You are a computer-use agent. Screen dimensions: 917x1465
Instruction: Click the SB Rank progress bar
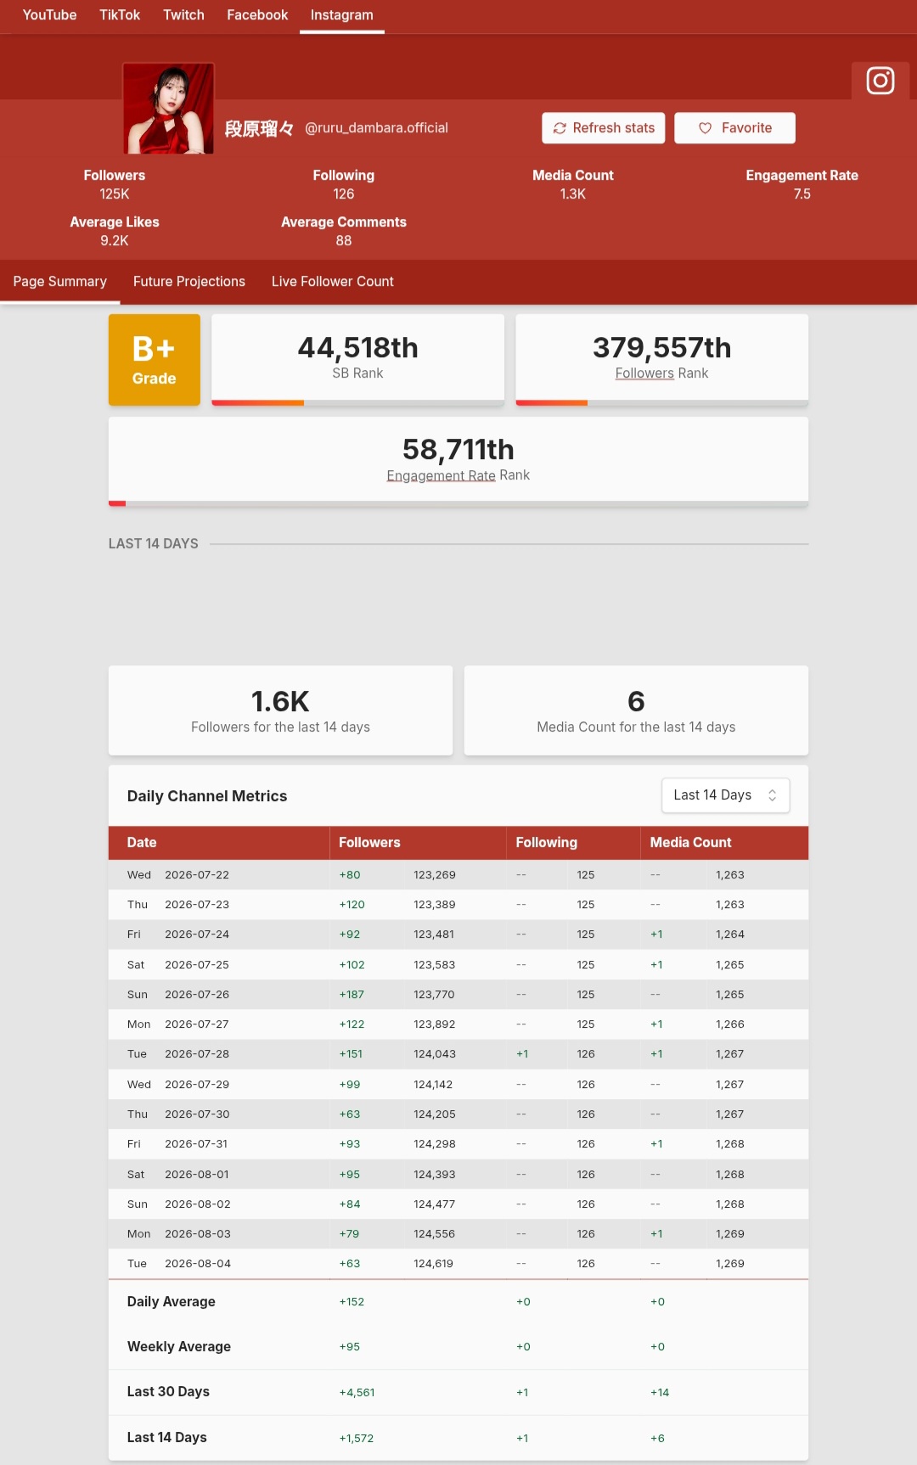coord(357,403)
